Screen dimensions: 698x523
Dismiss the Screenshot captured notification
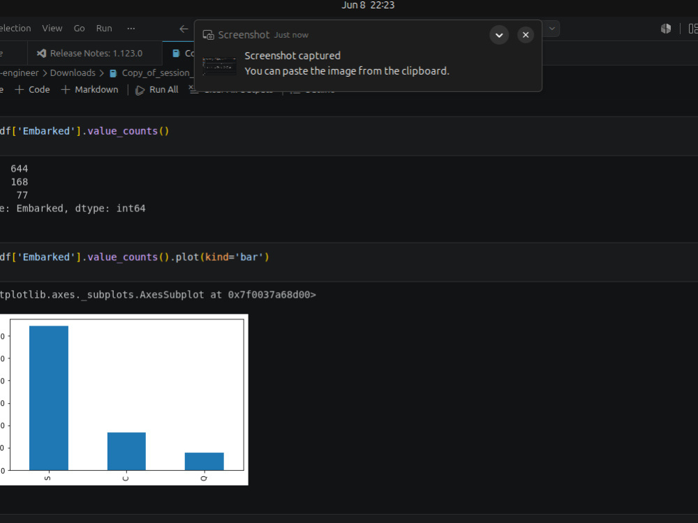(526, 35)
